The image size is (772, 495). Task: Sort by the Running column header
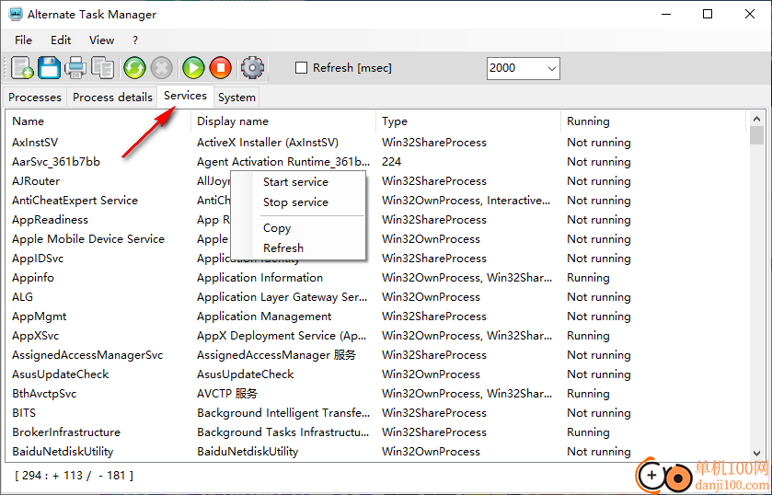pyautogui.click(x=653, y=121)
